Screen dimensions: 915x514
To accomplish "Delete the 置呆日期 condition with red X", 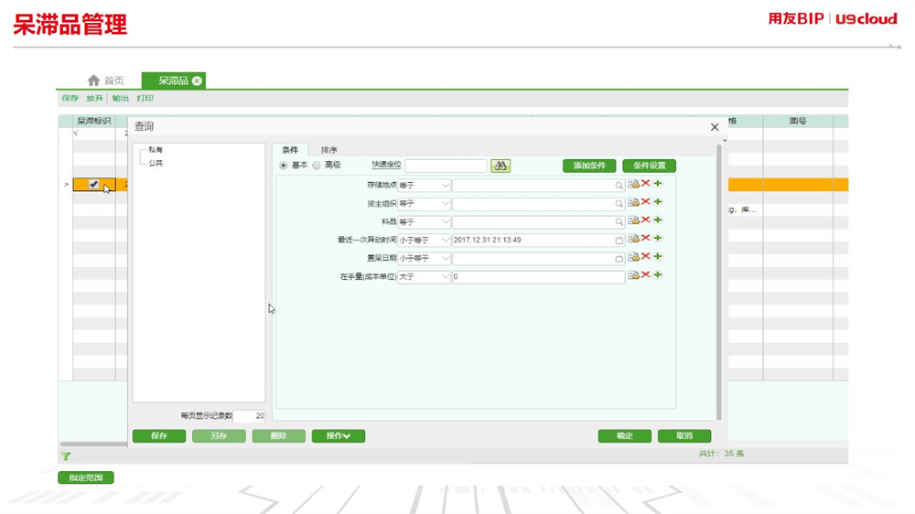I will (x=645, y=257).
